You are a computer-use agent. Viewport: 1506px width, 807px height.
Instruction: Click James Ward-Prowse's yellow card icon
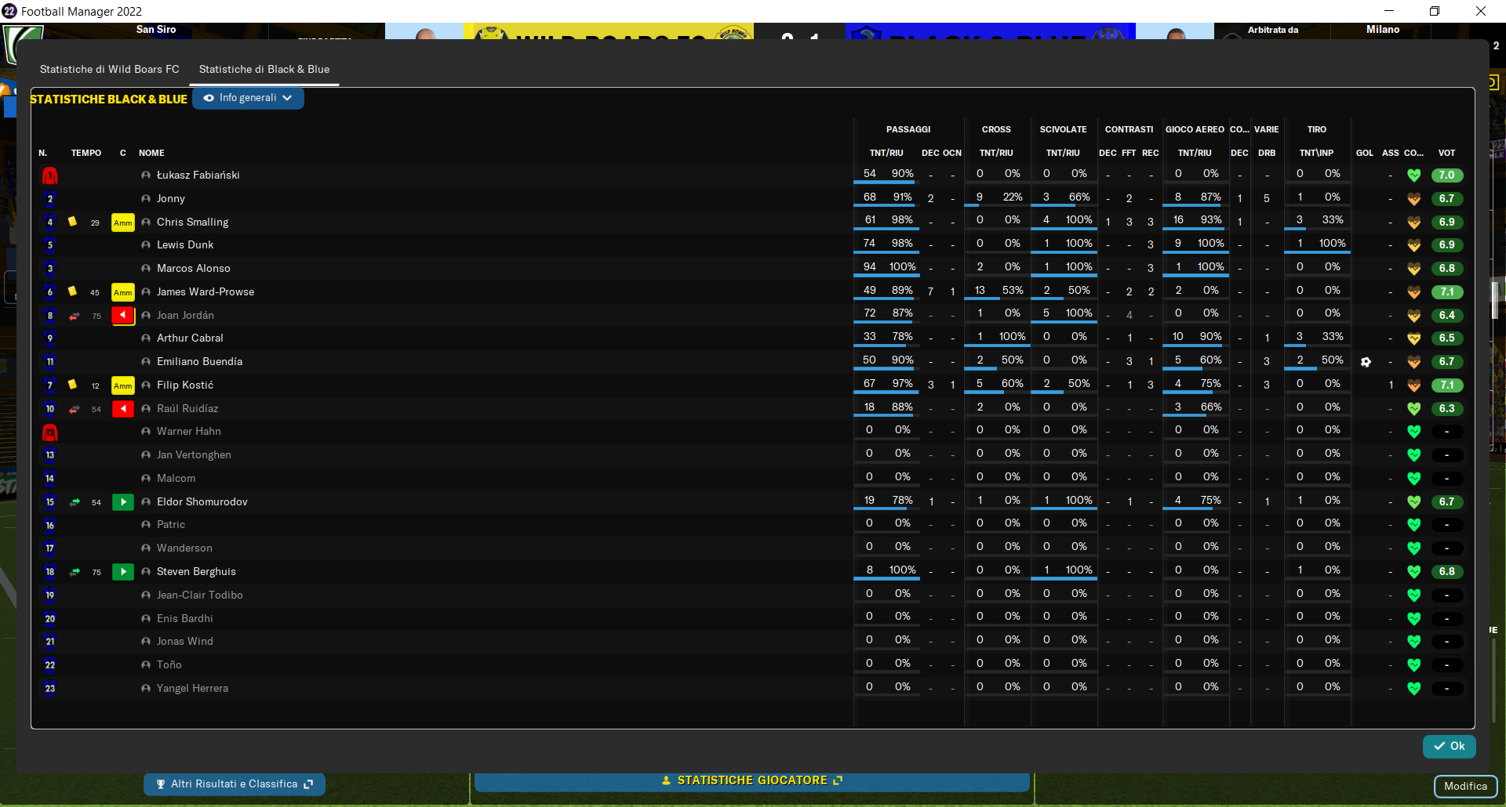[x=72, y=291]
